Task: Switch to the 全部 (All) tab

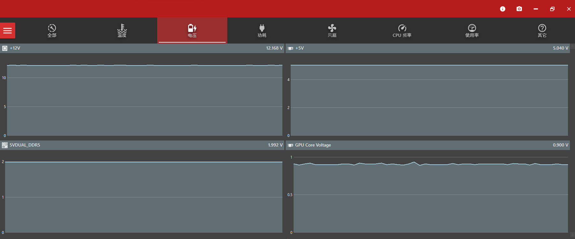Action: click(52, 31)
